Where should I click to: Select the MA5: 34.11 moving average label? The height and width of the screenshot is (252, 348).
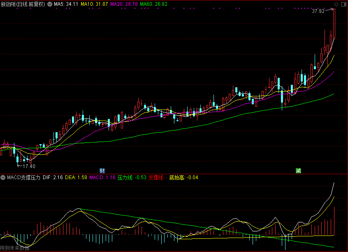[x=66, y=4]
